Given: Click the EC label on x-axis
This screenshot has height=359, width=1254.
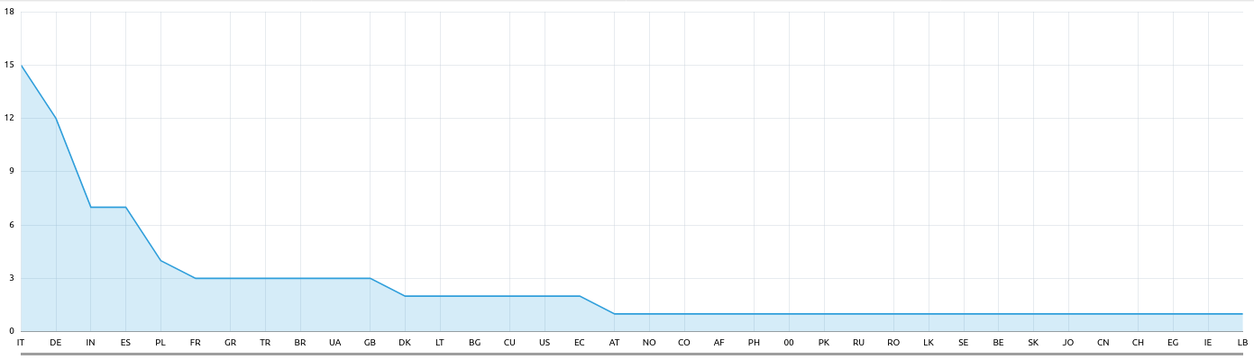Looking at the screenshot, I should (579, 343).
